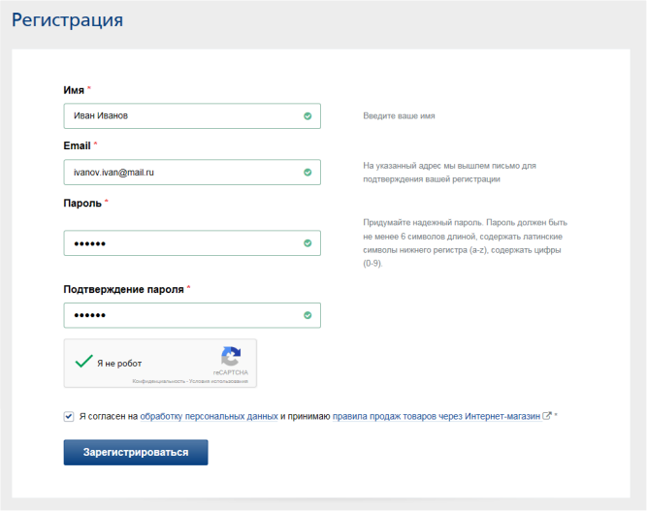
Task: Open the "обработку персональных данных" link
Action: [x=210, y=416]
